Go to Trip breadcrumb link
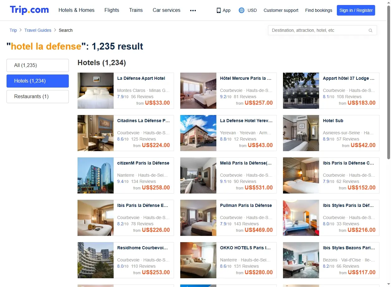The height and width of the screenshot is (287, 391). 13,30
